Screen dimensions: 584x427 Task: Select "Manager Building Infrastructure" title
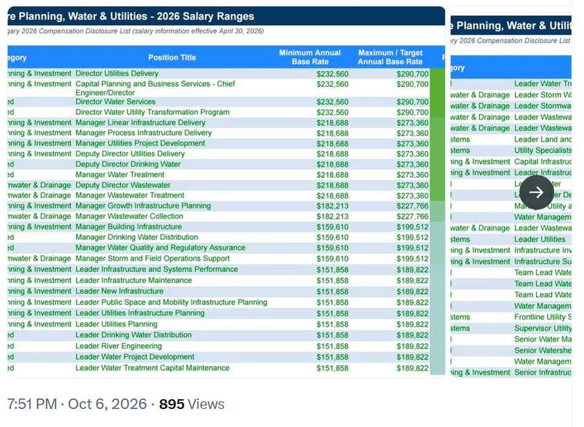(x=129, y=227)
